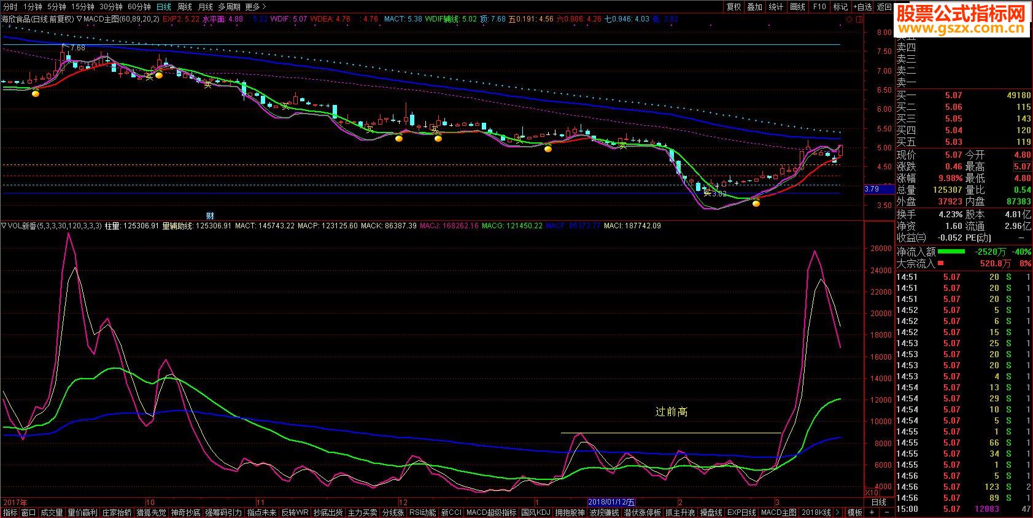Select the 反转WR indicator

tap(295, 512)
